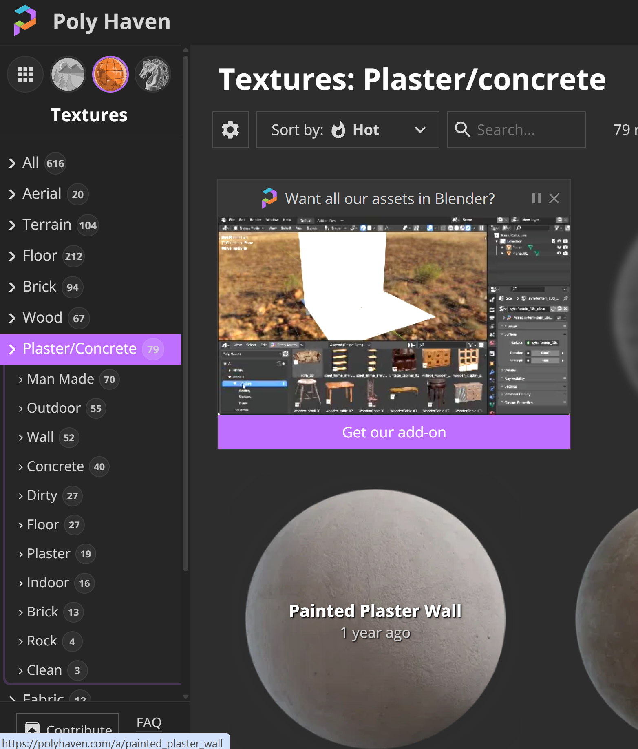Image resolution: width=638 pixels, height=749 pixels.
Task: Open the all assets grid icon
Action: click(25, 74)
